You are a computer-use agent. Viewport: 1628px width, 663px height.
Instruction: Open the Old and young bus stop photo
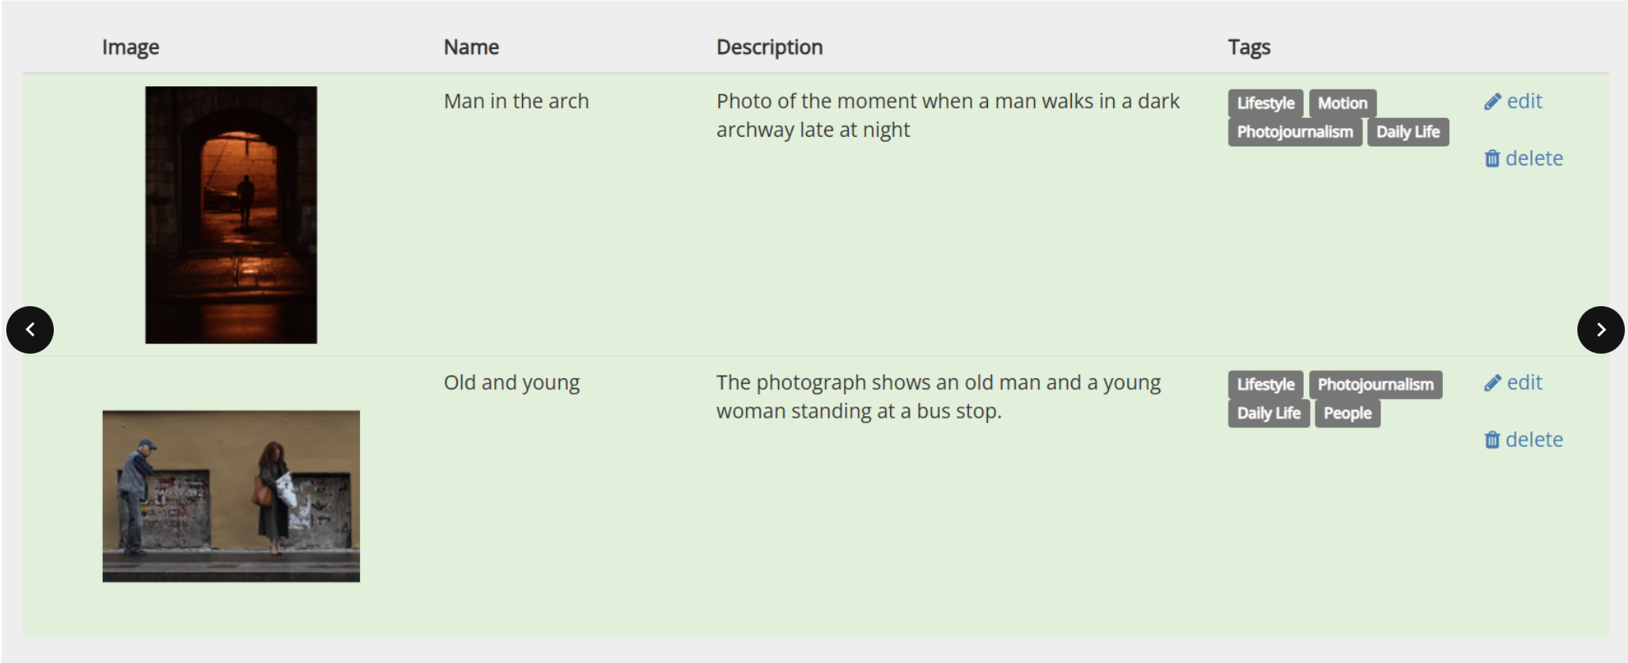point(231,496)
